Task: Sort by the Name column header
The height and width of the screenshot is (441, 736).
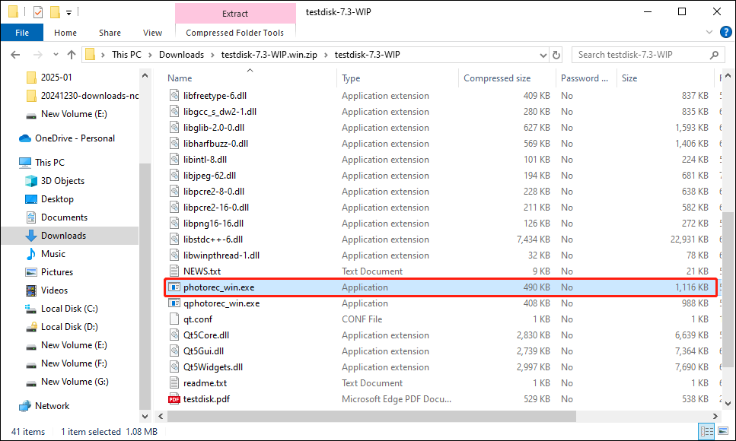Action: [x=180, y=78]
